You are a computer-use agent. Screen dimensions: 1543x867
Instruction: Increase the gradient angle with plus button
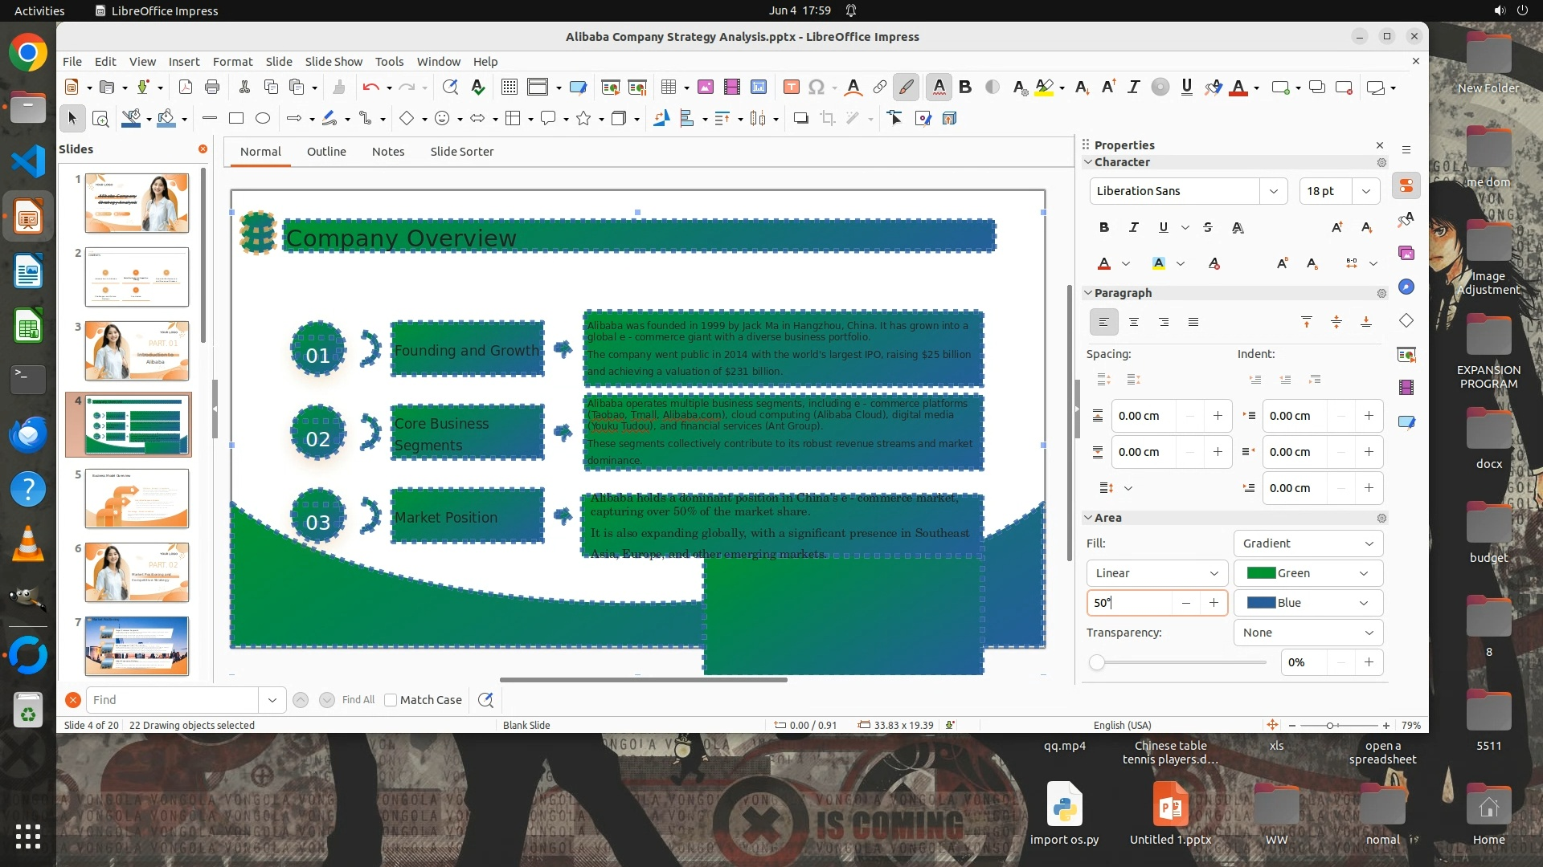point(1214,603)
